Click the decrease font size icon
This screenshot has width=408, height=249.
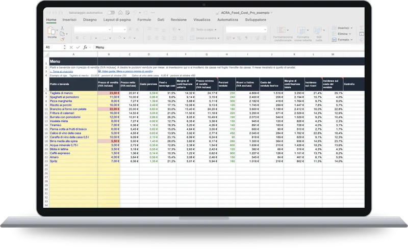137,30
